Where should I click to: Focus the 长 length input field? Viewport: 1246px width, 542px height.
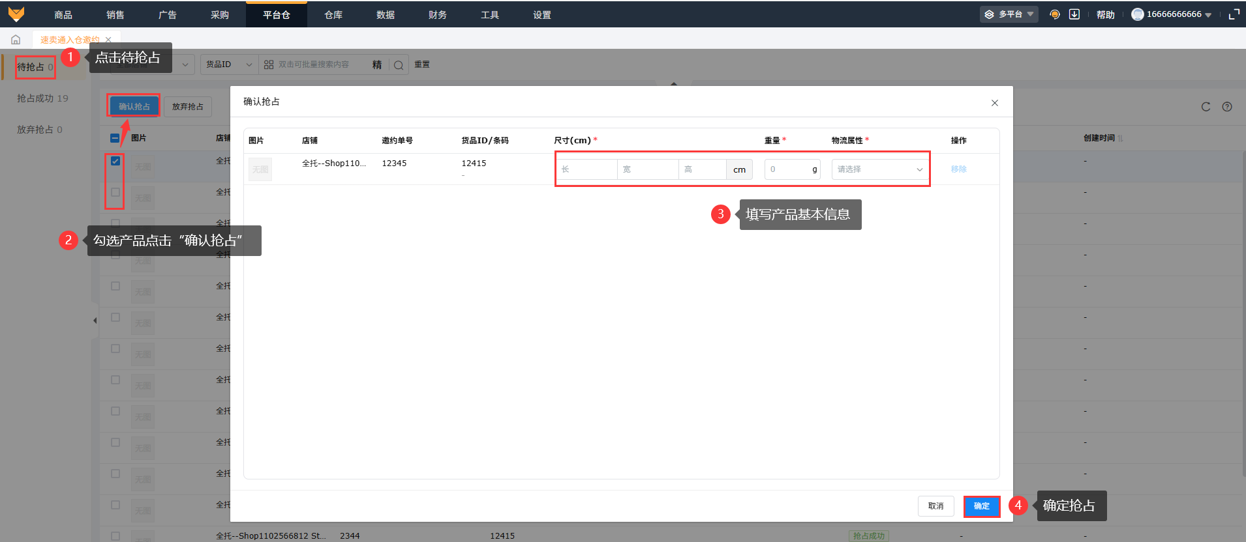pyautogui.click(x=587, y=169)
